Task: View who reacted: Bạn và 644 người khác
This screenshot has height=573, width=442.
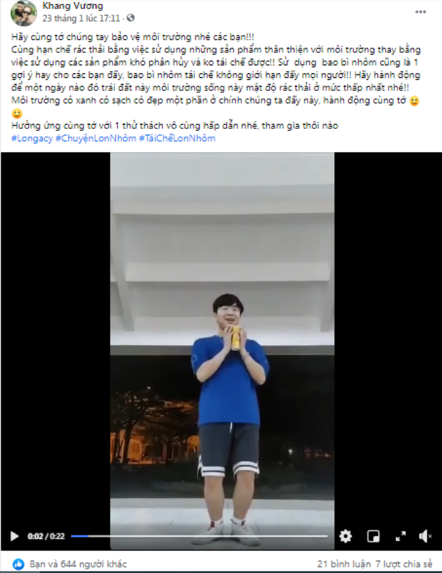Action: tap(78, 564)
